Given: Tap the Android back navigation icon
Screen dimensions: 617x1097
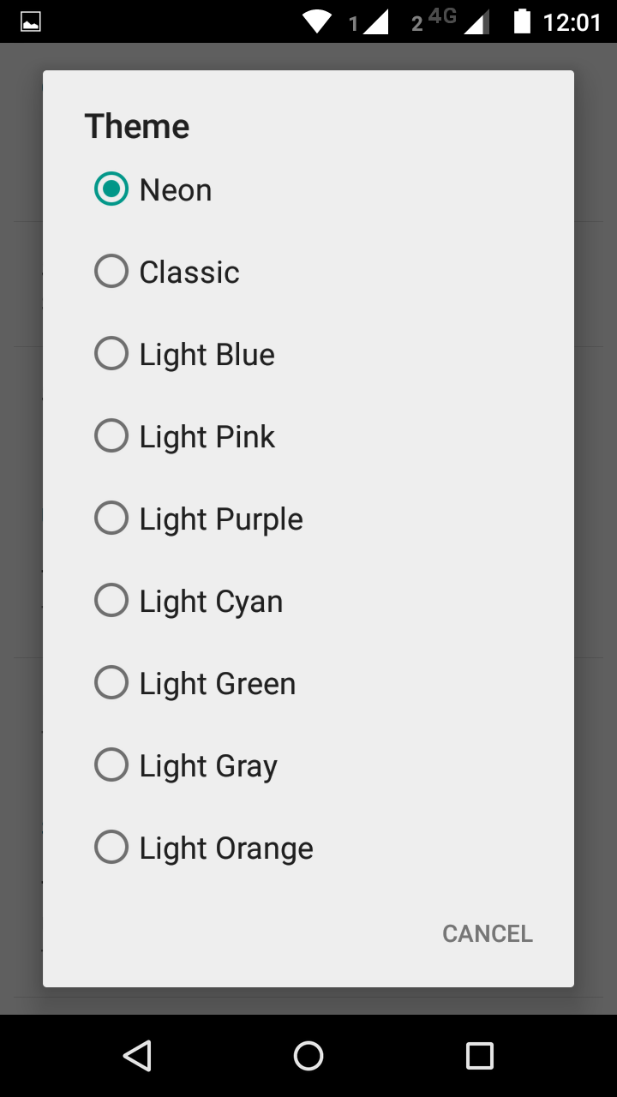Looking at the screenshot, I should coord(137,1056).
